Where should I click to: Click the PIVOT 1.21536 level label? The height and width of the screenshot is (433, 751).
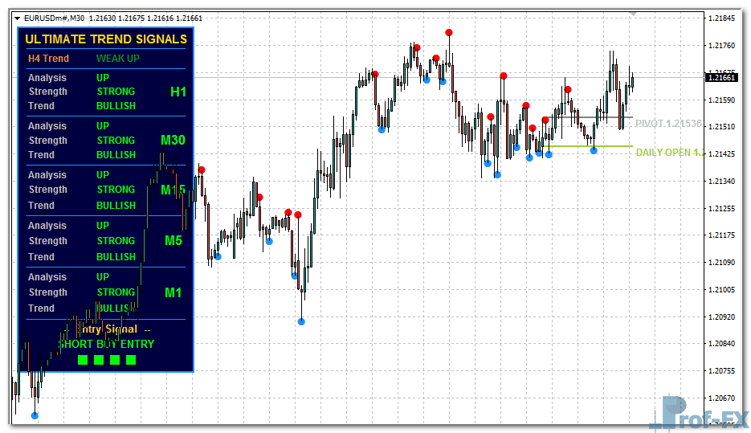(x=668, y=124)
